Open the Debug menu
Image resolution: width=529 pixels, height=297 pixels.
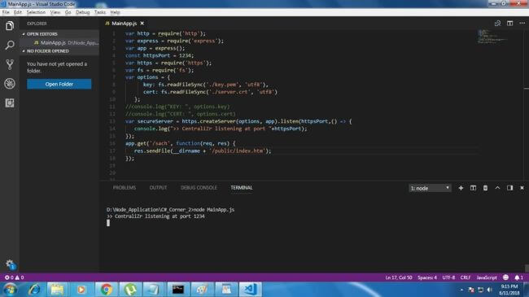click(x=82, y=12)
